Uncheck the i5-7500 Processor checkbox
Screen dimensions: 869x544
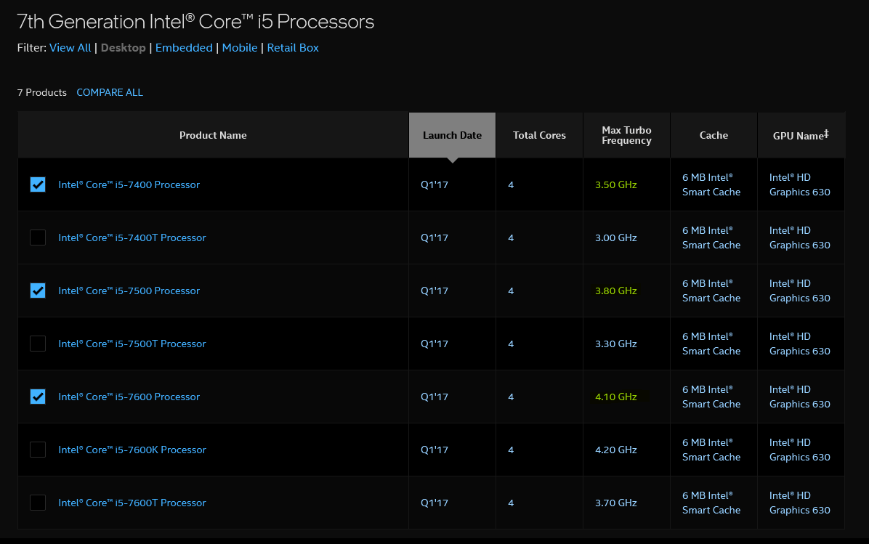(x=38, y=291)
